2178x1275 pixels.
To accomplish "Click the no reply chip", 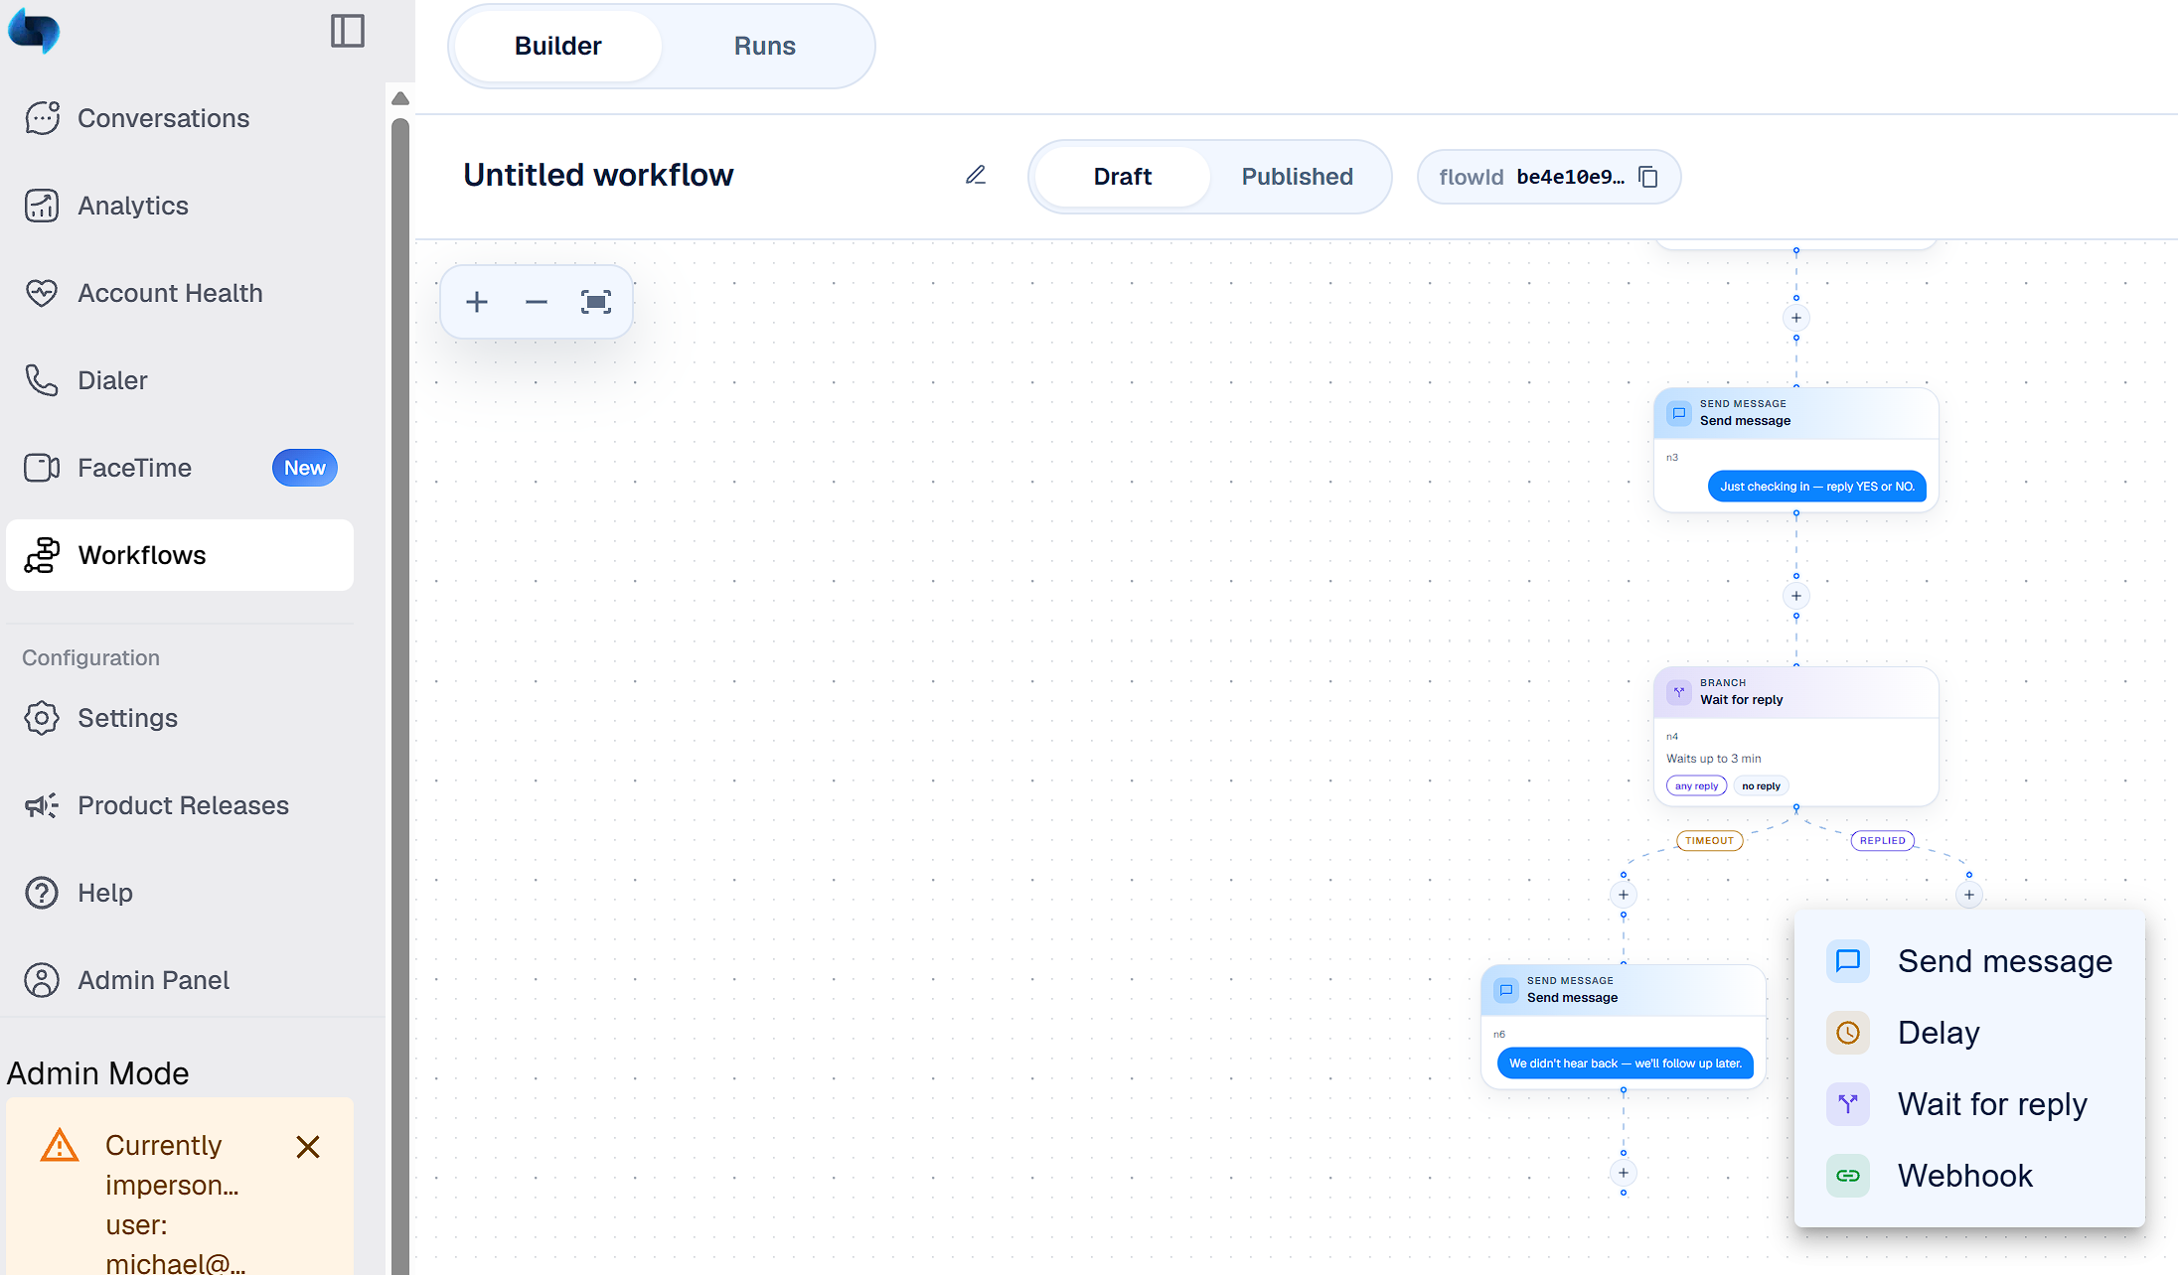I will tap(1761, 785).
